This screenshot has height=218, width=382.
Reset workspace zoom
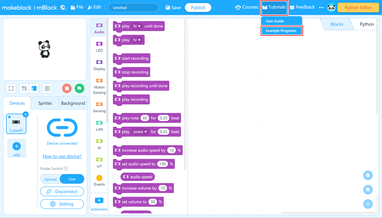pos(368,204)
